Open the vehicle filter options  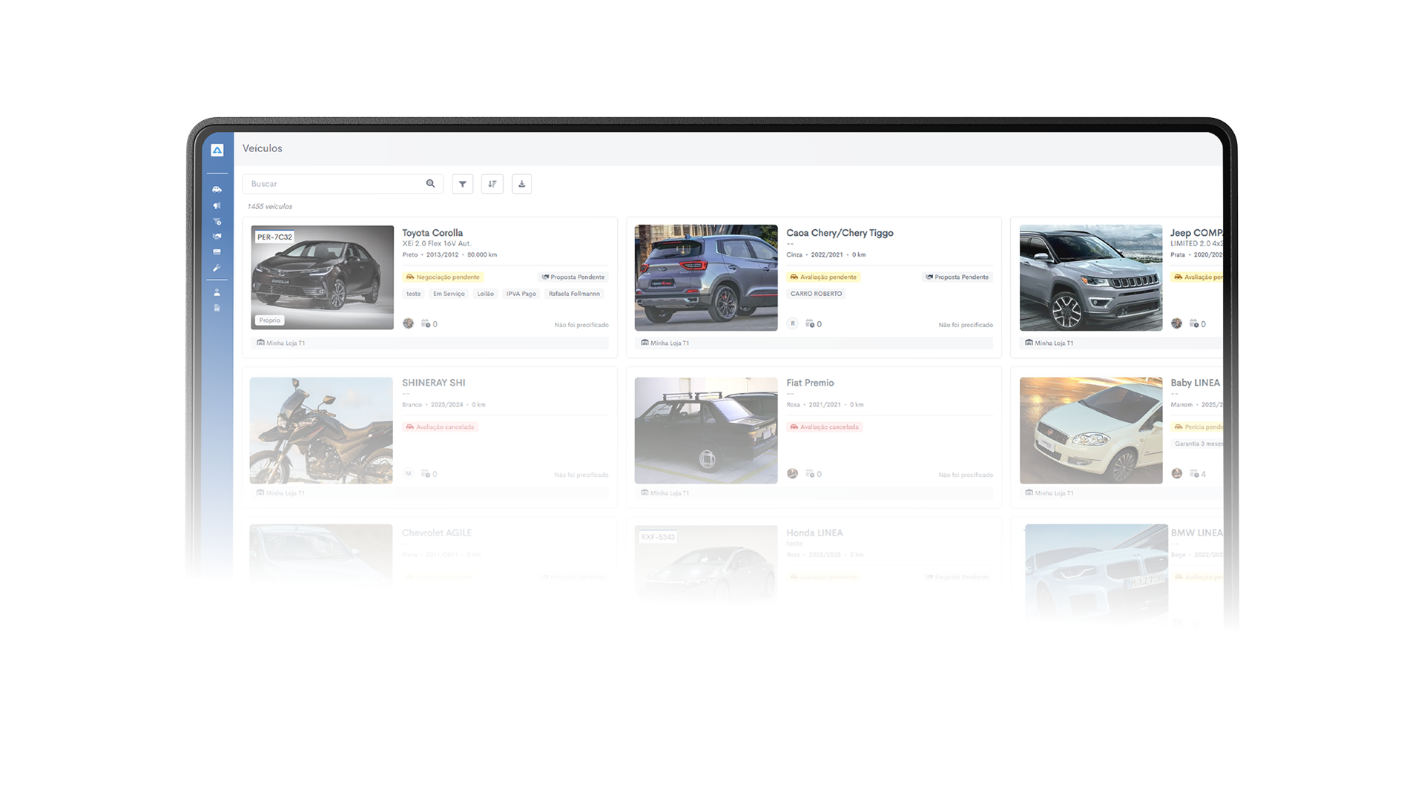click(462, 184)
